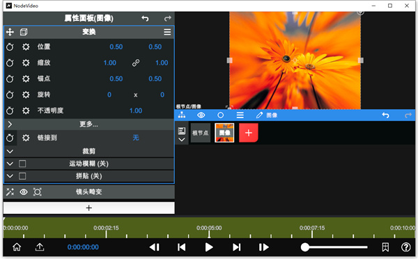This screenshot has height=259, width=418.
Task: Select the 图像 layer thumbnail
Action: (x=224, y=133)
